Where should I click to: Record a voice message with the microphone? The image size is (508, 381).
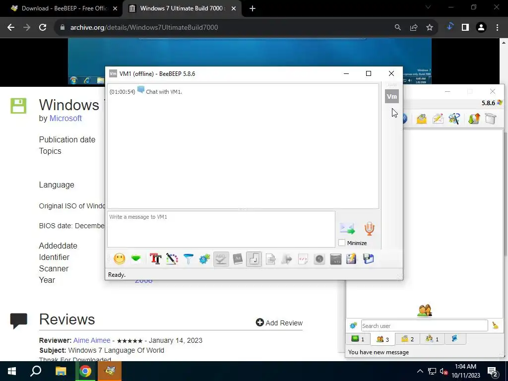point(369,228)
